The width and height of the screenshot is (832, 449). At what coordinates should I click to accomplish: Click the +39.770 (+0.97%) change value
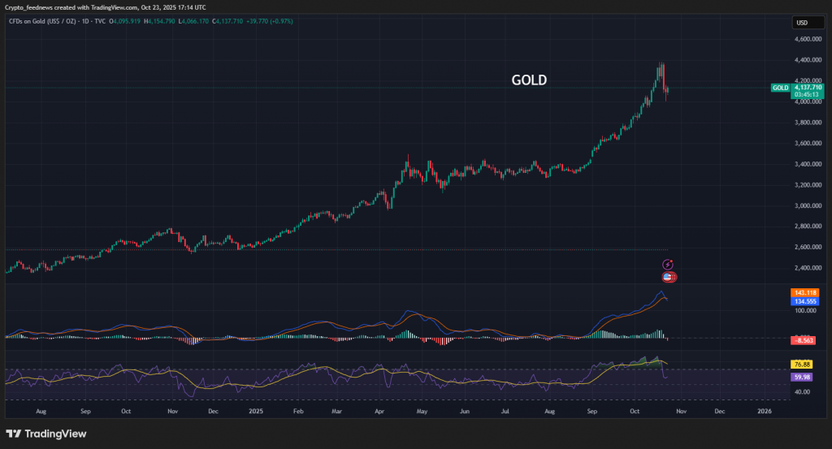coord(270,21)
